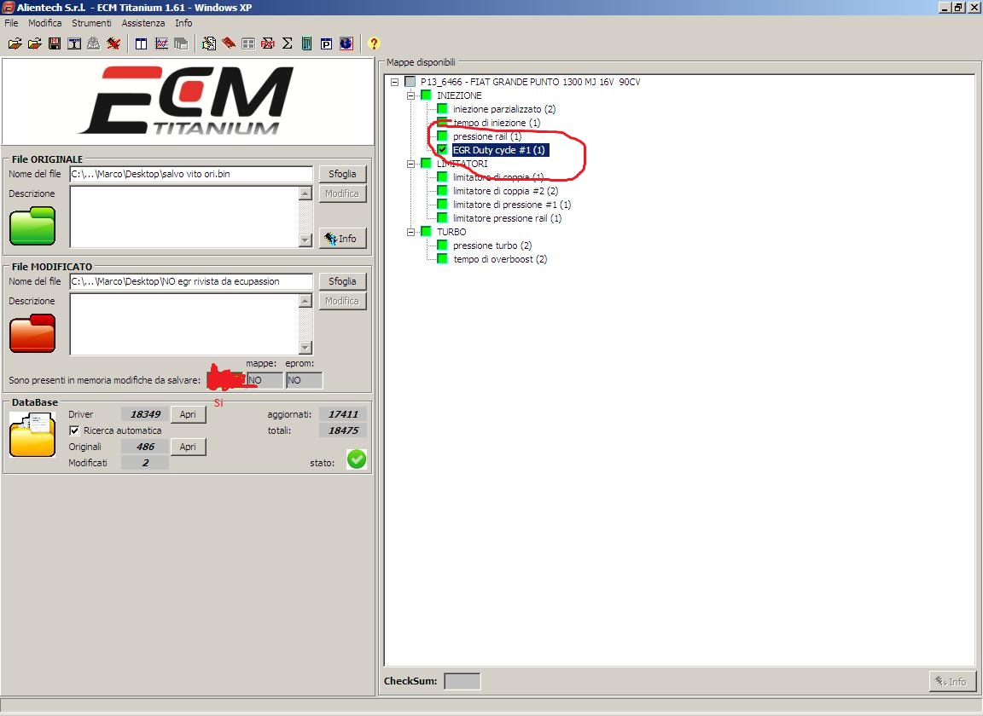Click the yellow question mark help icon
This screenshot has width=983, height=716.
click(374, 43)
